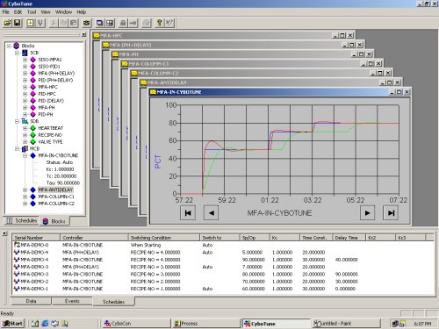The height and width of the screenshot is (329, 439).
Task: Select the MFA-DEMO-0 schedule row
Action: click(222, 245)
